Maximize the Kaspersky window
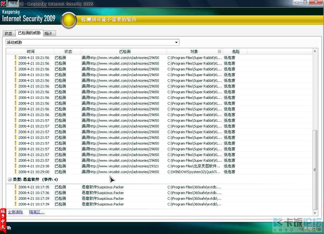The height and width of the screenshot is (234, 324). (x=305, y=3)
